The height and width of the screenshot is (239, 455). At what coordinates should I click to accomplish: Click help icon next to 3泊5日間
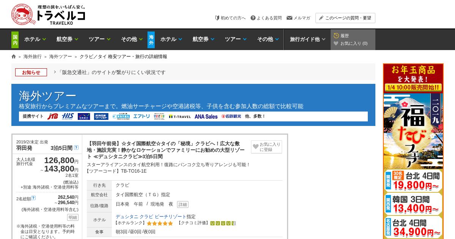[x=76, y=148]
